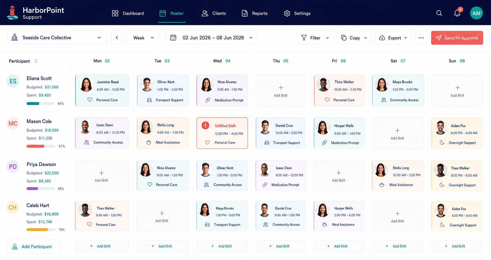Click the more options ellipsis button
Viewport: 491px width, 260px height.
(421, 38)
